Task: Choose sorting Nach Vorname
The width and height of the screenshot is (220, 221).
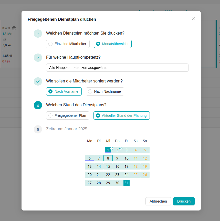Action: [x=64, y=91]
